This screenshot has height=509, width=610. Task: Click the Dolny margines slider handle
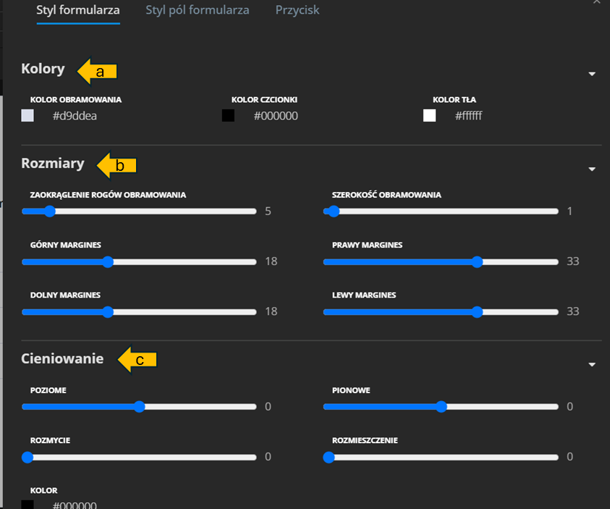108,312
